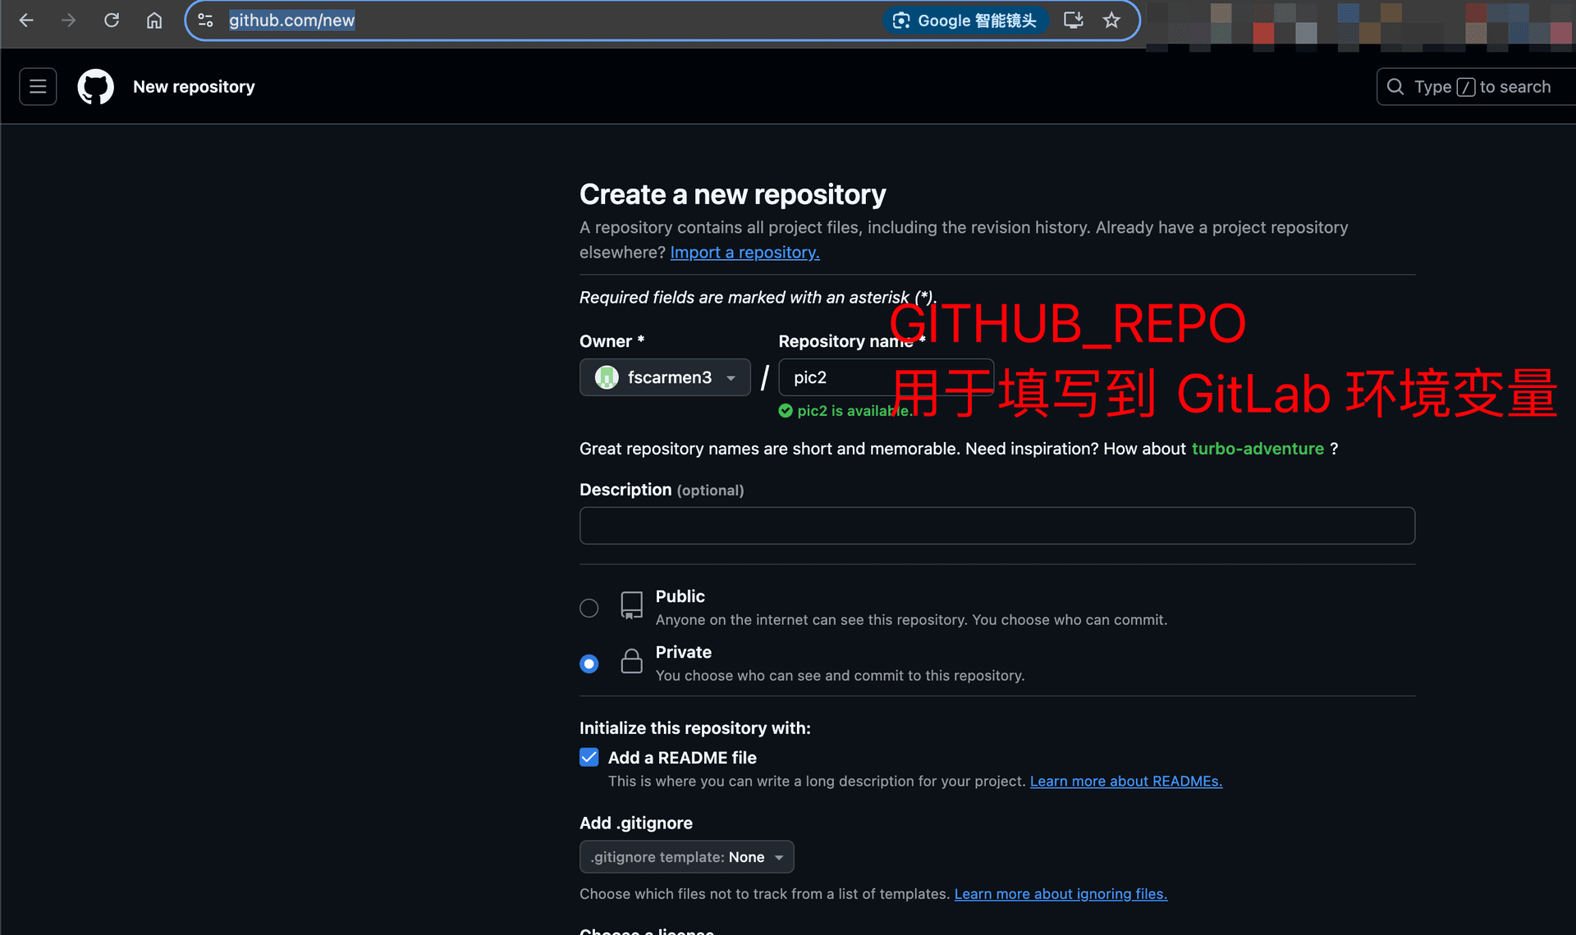1576x935 pixels.
Task: Open the browser home page icon
Action: [x=154, y=21]
